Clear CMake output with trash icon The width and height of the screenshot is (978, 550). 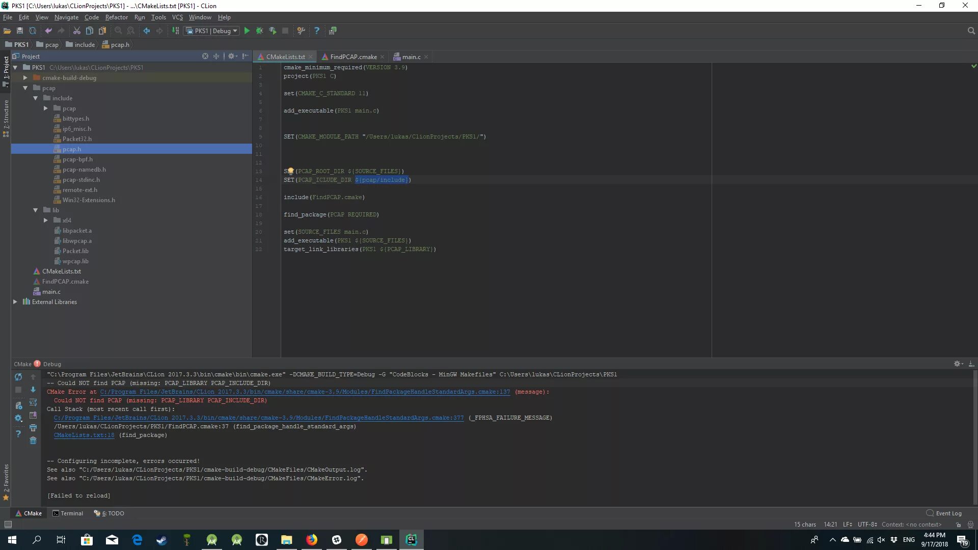[x=33, y=441]
